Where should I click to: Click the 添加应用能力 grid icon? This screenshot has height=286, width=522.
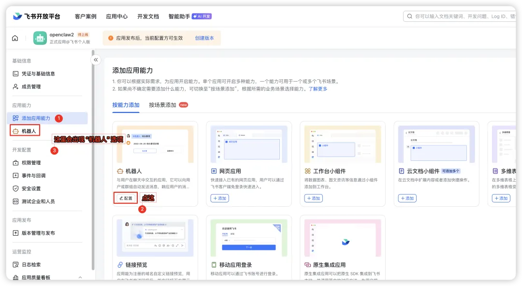(15, 118)
